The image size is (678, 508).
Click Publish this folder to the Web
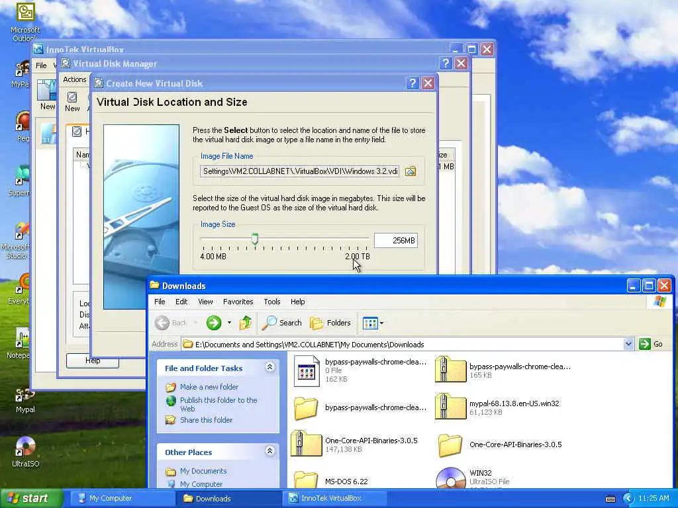pyautogui.click(x=218, y=404)
